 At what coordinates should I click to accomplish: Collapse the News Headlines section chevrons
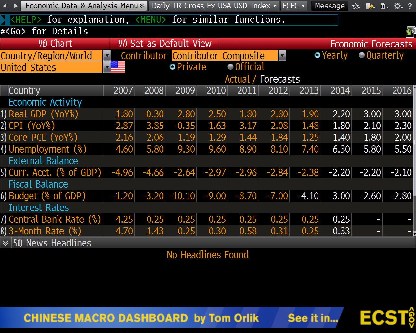point(5,243)
